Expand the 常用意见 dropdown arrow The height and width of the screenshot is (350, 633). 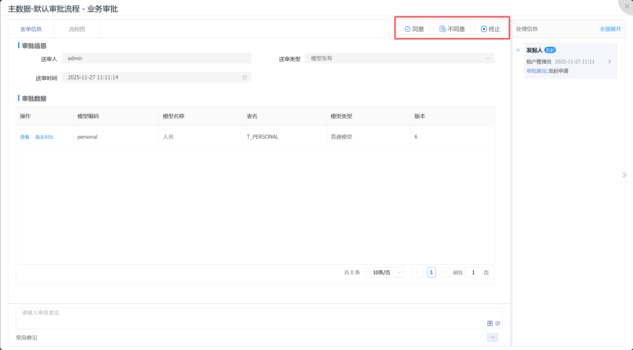(x=493, y=338)
